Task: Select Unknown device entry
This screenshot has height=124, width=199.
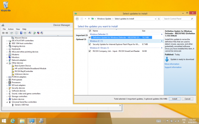Action: pyautogui.click(x=22, y=74)
